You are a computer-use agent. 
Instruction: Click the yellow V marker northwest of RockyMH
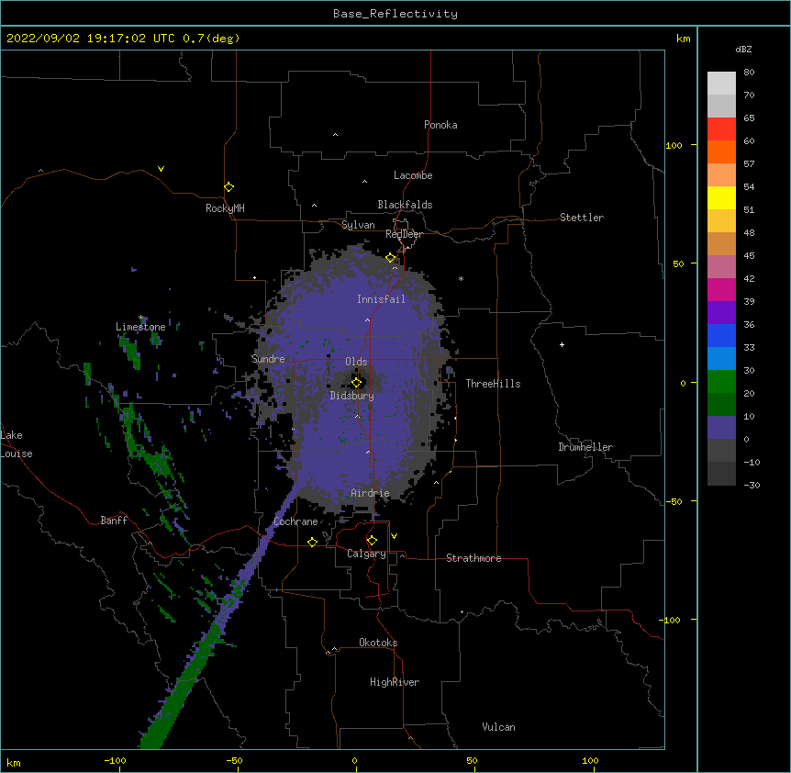161,169
